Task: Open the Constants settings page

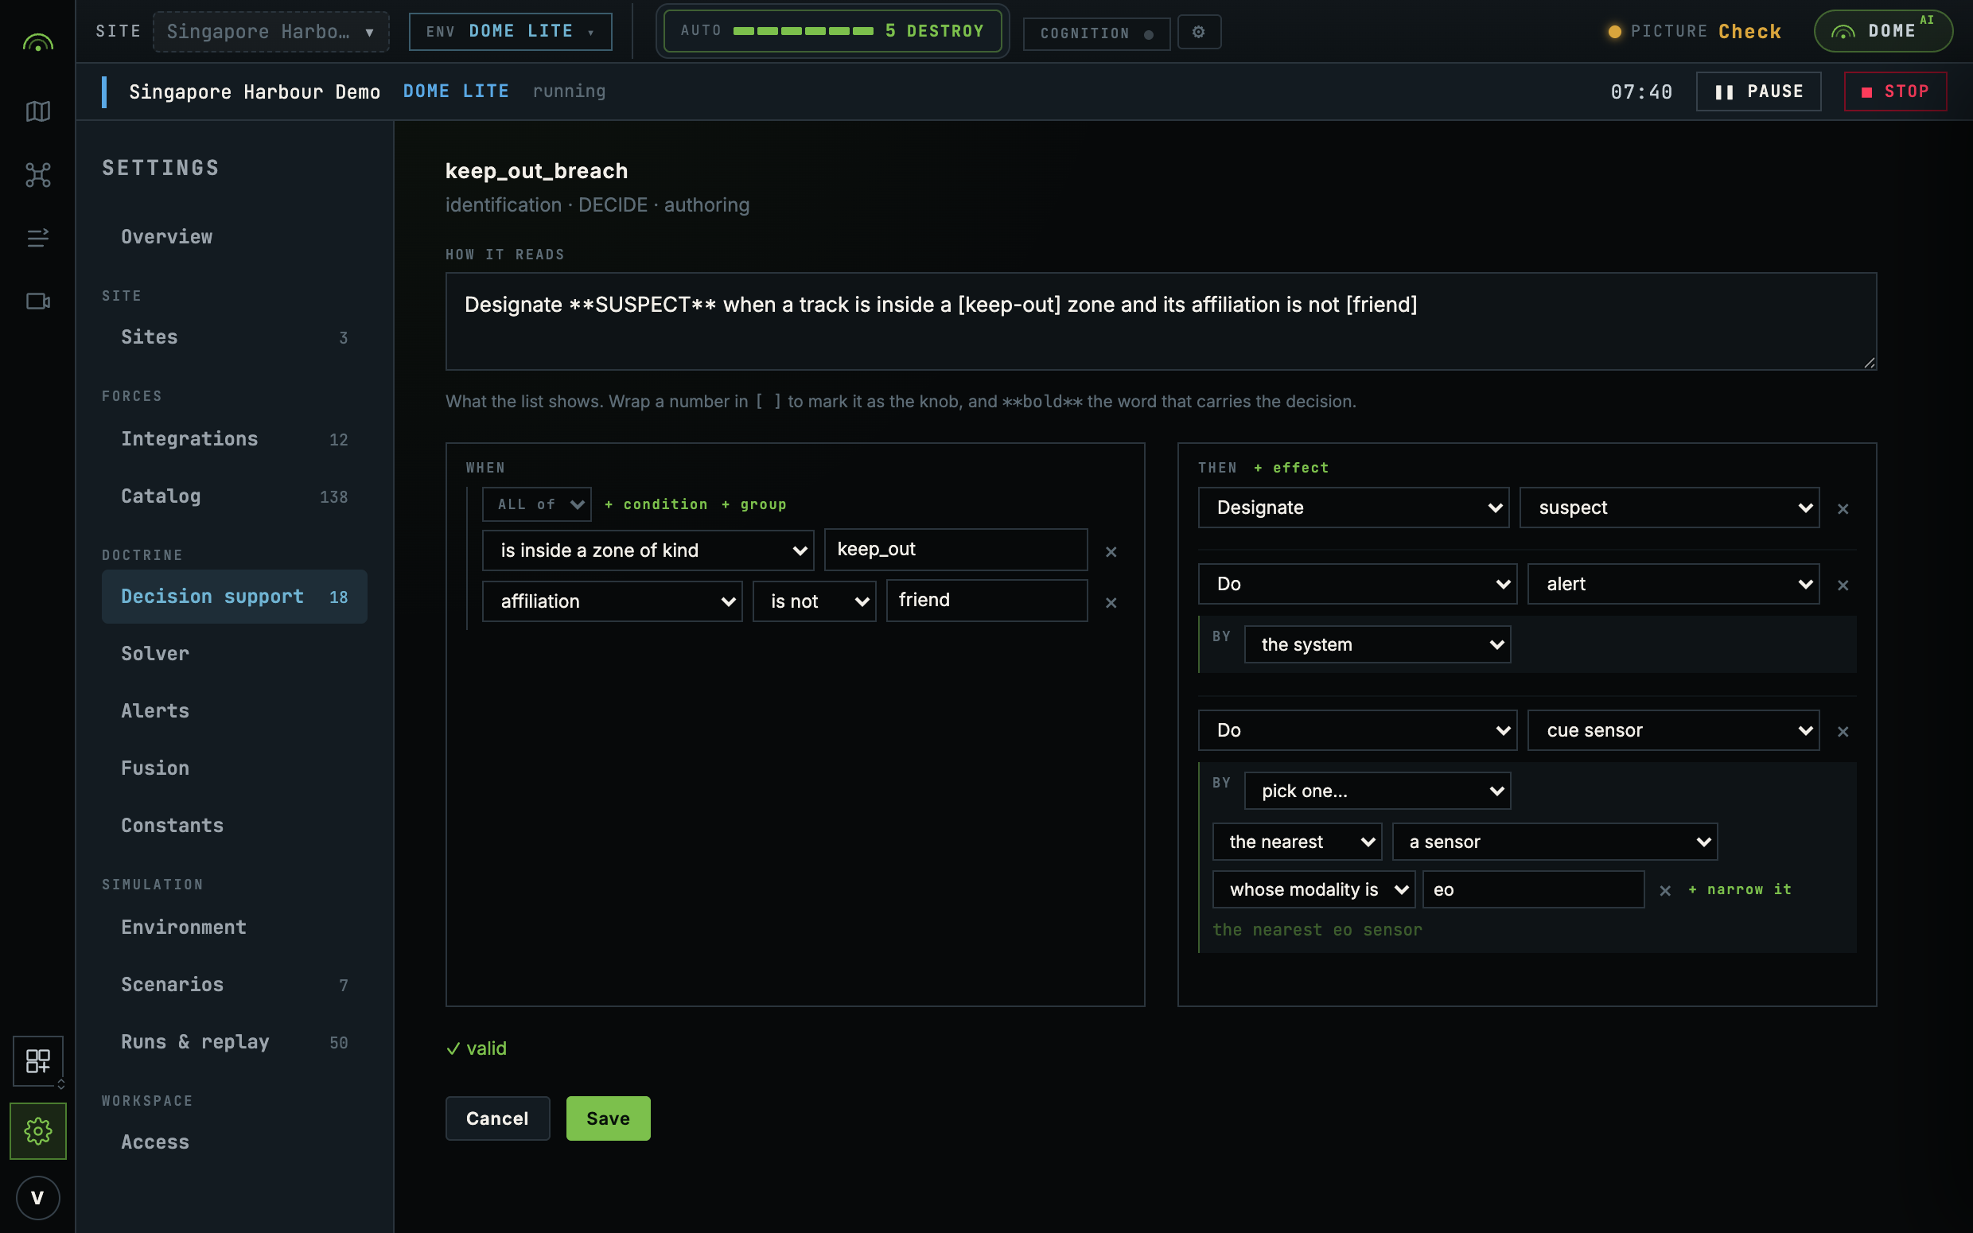Action: (234, 826)
